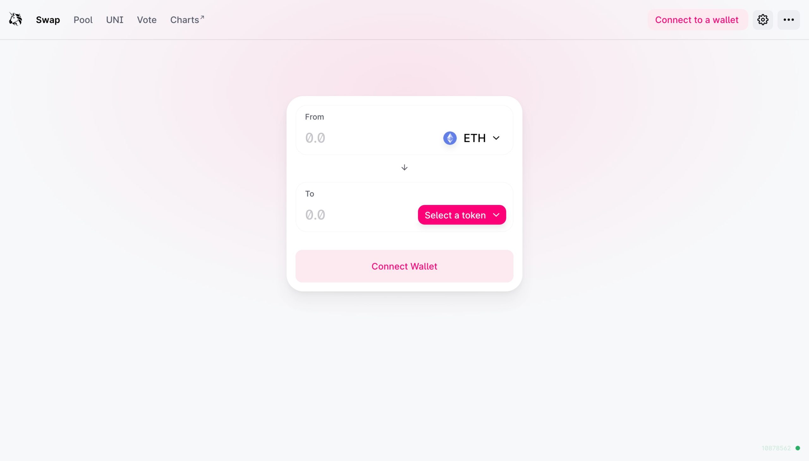The height and width of the screenshot is (461, 809).
Task: Click the Connect Wallet pink button
Action: (404, 266)
